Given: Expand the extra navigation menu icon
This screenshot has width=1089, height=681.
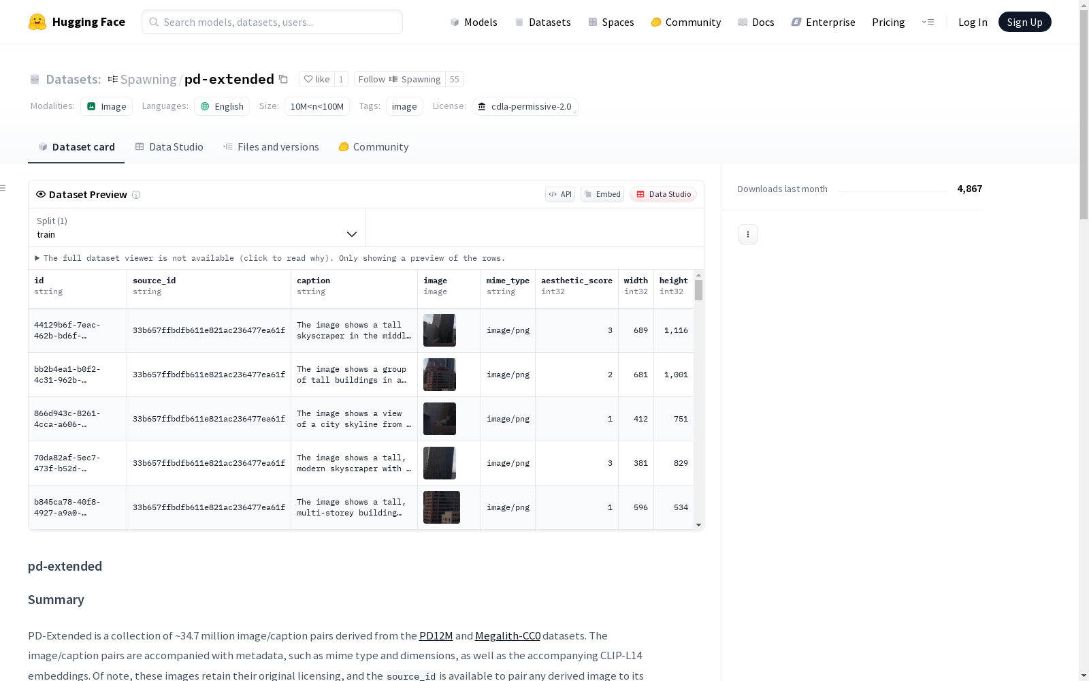Looking at the screenshot, I should click(x=928, y=22).
